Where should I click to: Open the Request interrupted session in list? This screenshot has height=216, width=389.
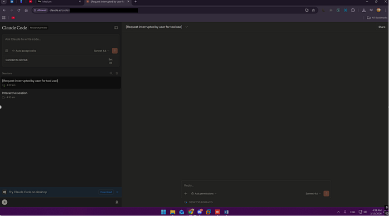click(x=61, y=83)
